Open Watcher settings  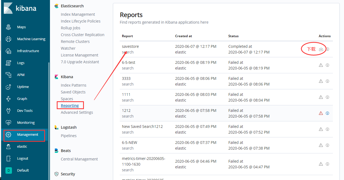coord(68,48)
